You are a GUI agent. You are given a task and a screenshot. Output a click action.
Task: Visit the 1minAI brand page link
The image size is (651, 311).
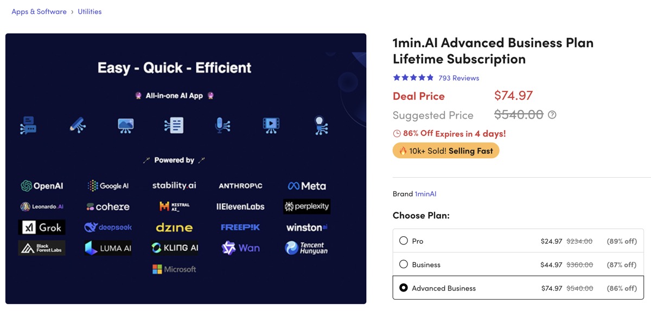[425, 193]
